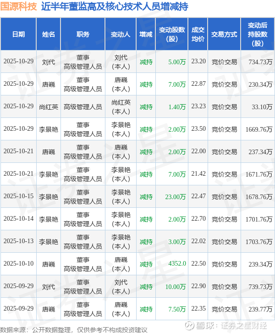Click the name 尚红英 in name column
275x334 pixels.
49,107
